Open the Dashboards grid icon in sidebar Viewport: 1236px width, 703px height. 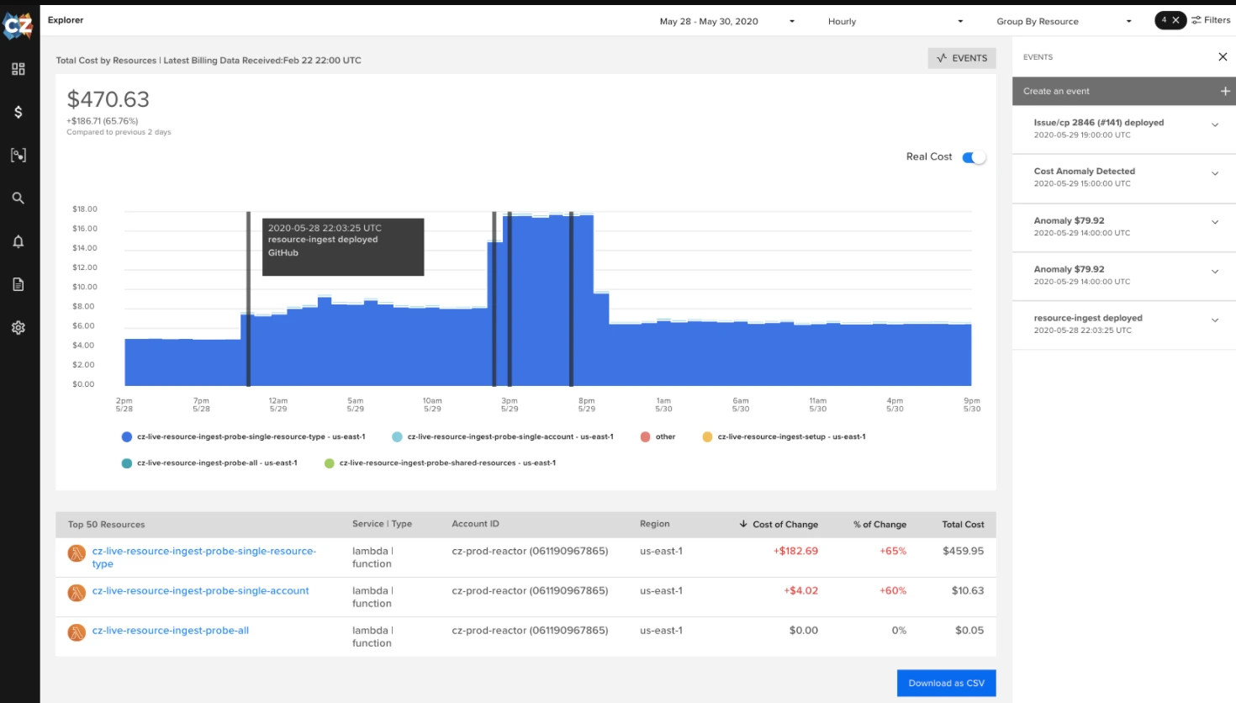click(17, 69)
